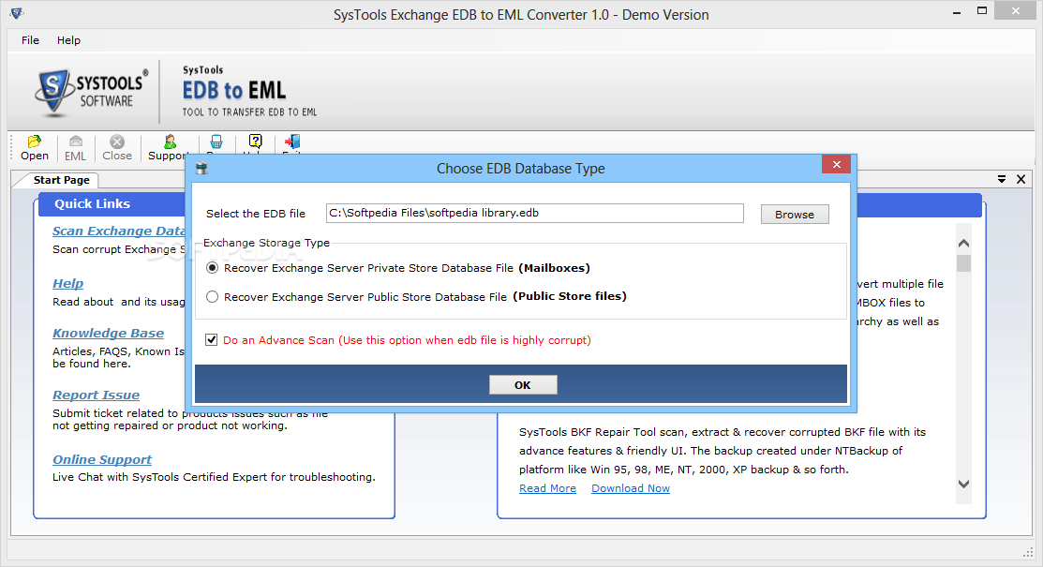Minimize the SysTools converter window
Viewport: 1043px width, 567px height.
(x=957, y=12)
